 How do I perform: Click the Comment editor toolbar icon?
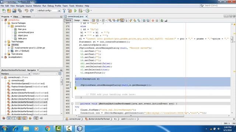click(162, 21)
